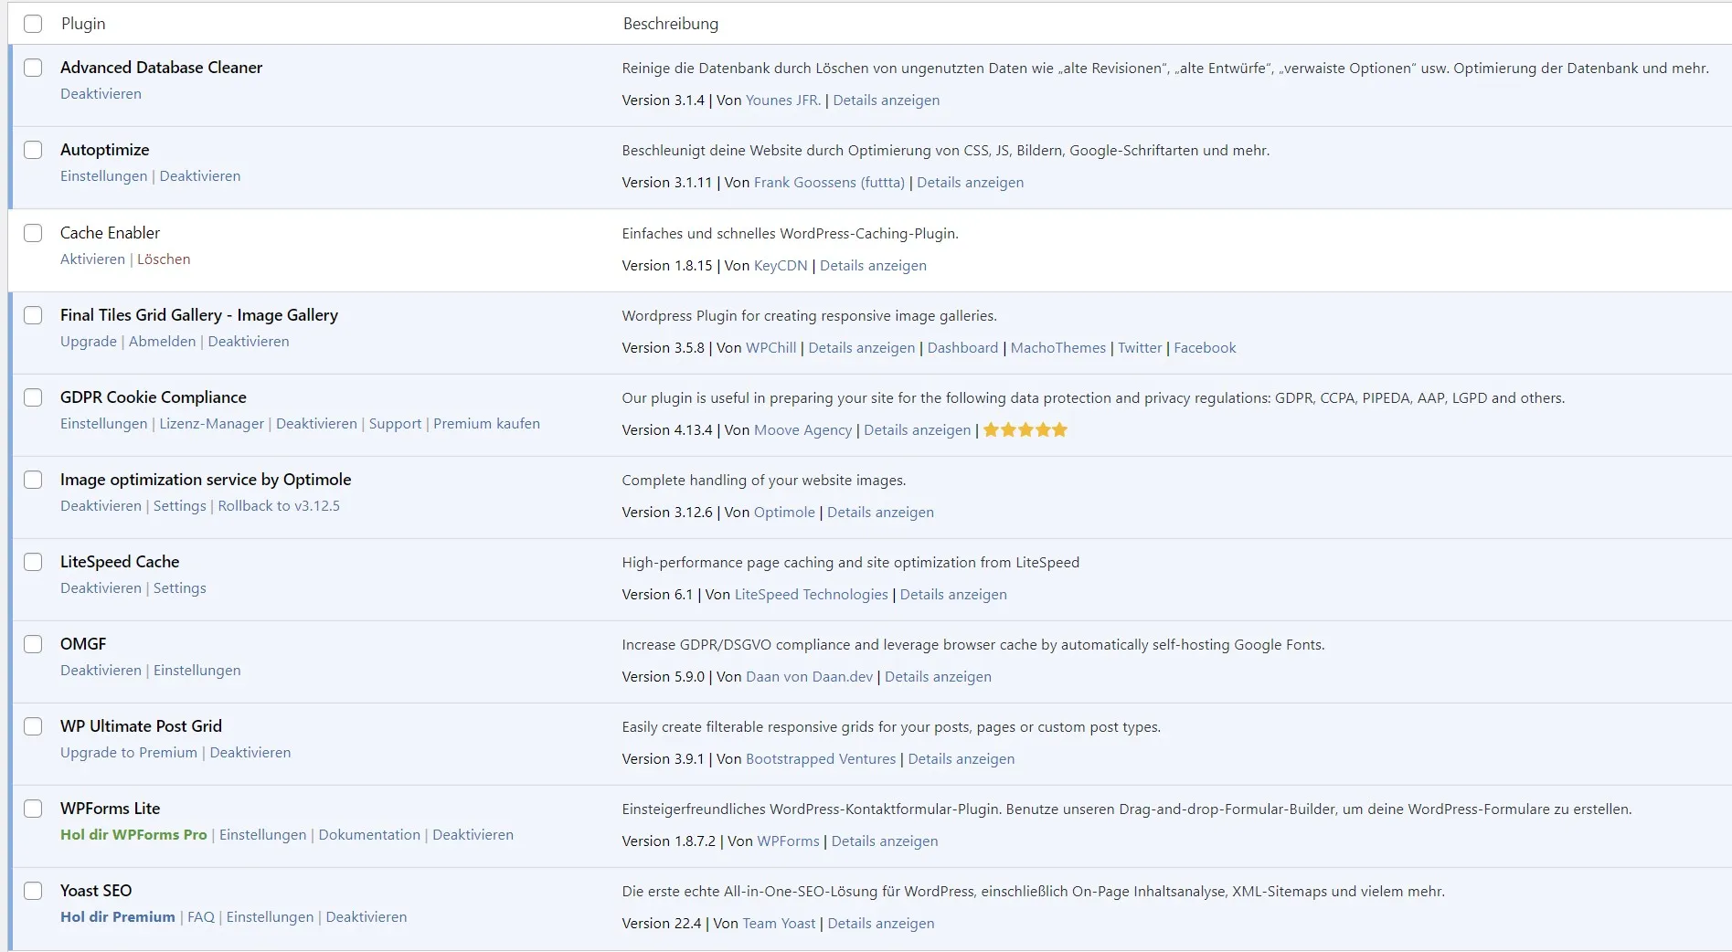Select the Final Tiles Grid Gallery checkbox
This screenshot has width=1732, height=952.
[x=33, y=315]
